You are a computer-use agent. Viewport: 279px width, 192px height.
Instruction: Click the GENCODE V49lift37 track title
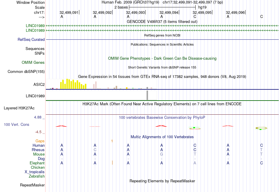point(162,21)
